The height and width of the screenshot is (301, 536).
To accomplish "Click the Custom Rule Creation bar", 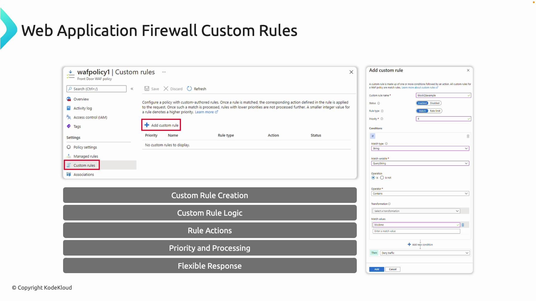I will pyautogui.click(x=210, y=195).
